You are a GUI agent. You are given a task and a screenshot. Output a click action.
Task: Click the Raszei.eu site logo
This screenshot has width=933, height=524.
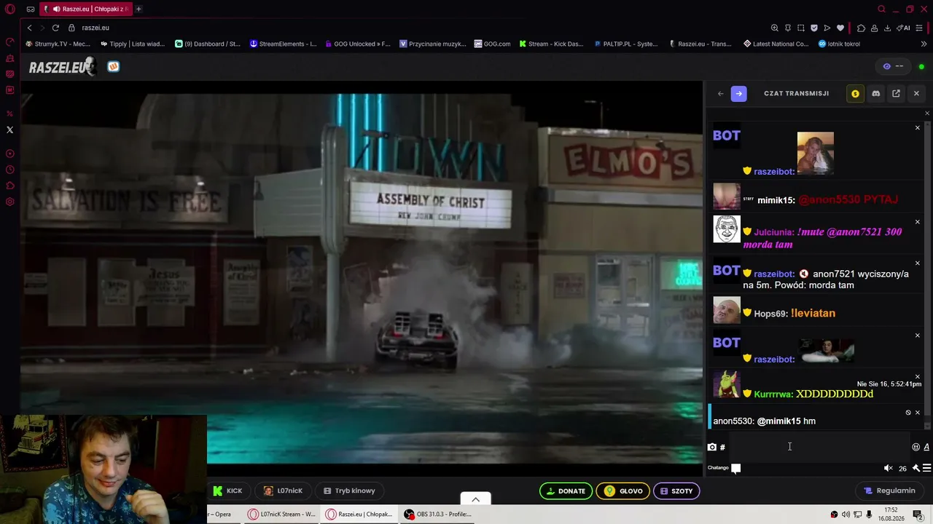click(62, 67)
